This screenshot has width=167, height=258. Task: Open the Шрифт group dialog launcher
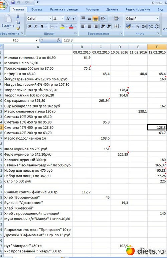(75, 33)
